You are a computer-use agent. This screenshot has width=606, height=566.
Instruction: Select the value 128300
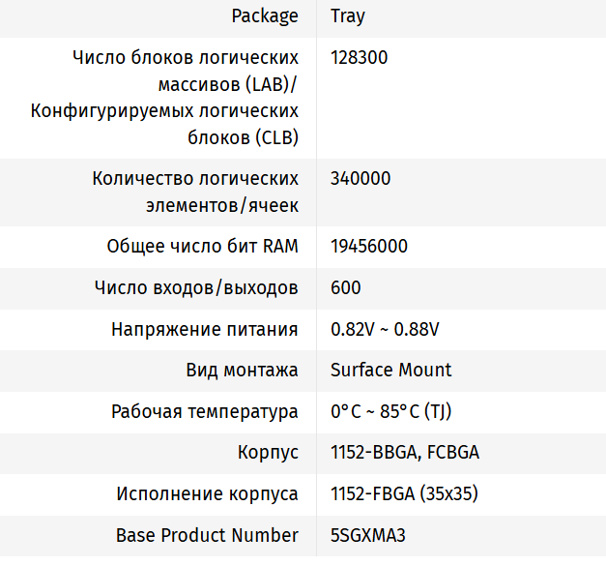[x=359, y=58]
